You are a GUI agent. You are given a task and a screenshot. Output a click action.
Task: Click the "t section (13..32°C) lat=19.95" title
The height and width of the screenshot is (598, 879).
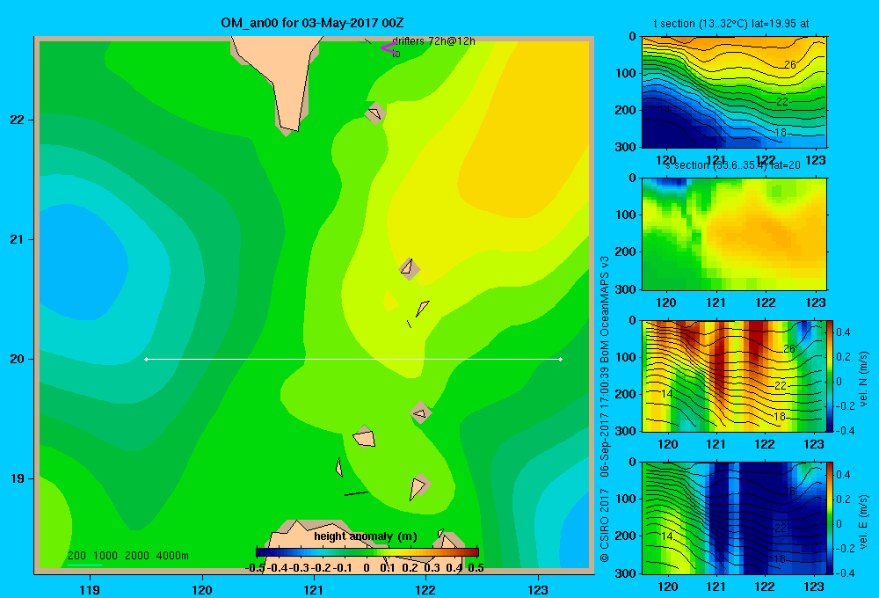(731, 24)
